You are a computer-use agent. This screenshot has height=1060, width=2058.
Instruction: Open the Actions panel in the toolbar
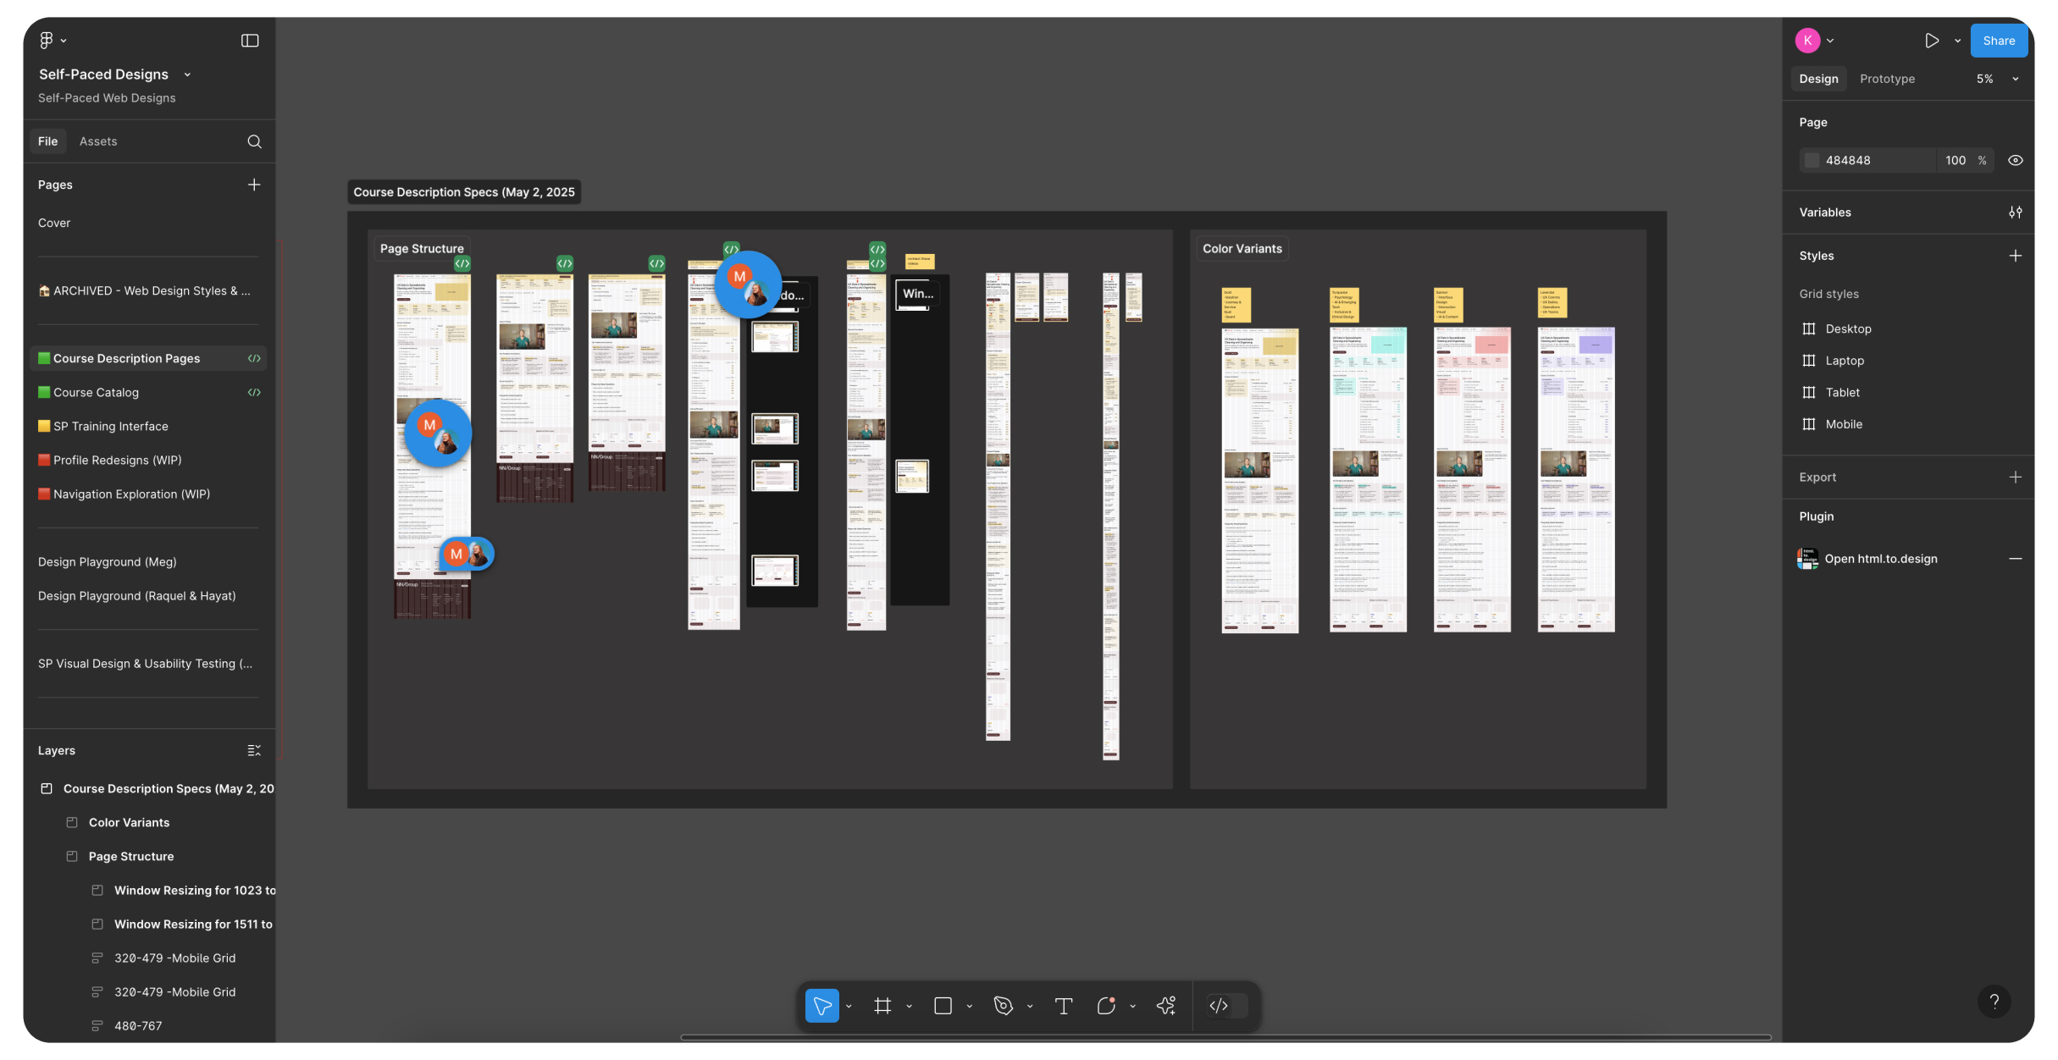click(x=1166, y=1006)
